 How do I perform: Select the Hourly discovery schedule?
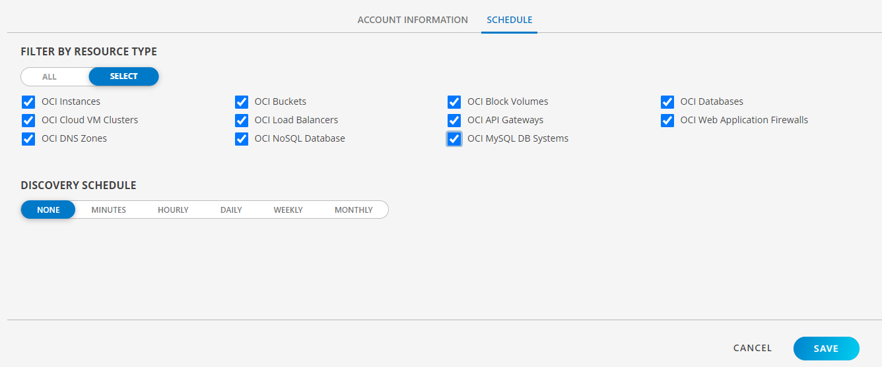click(x=173, y=210)
